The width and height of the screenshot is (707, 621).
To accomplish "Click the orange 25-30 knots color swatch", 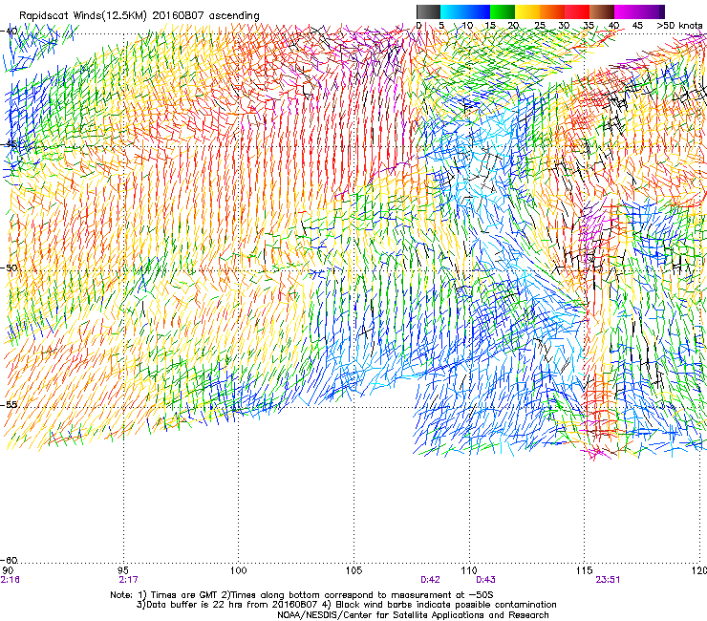I will 552,11.
